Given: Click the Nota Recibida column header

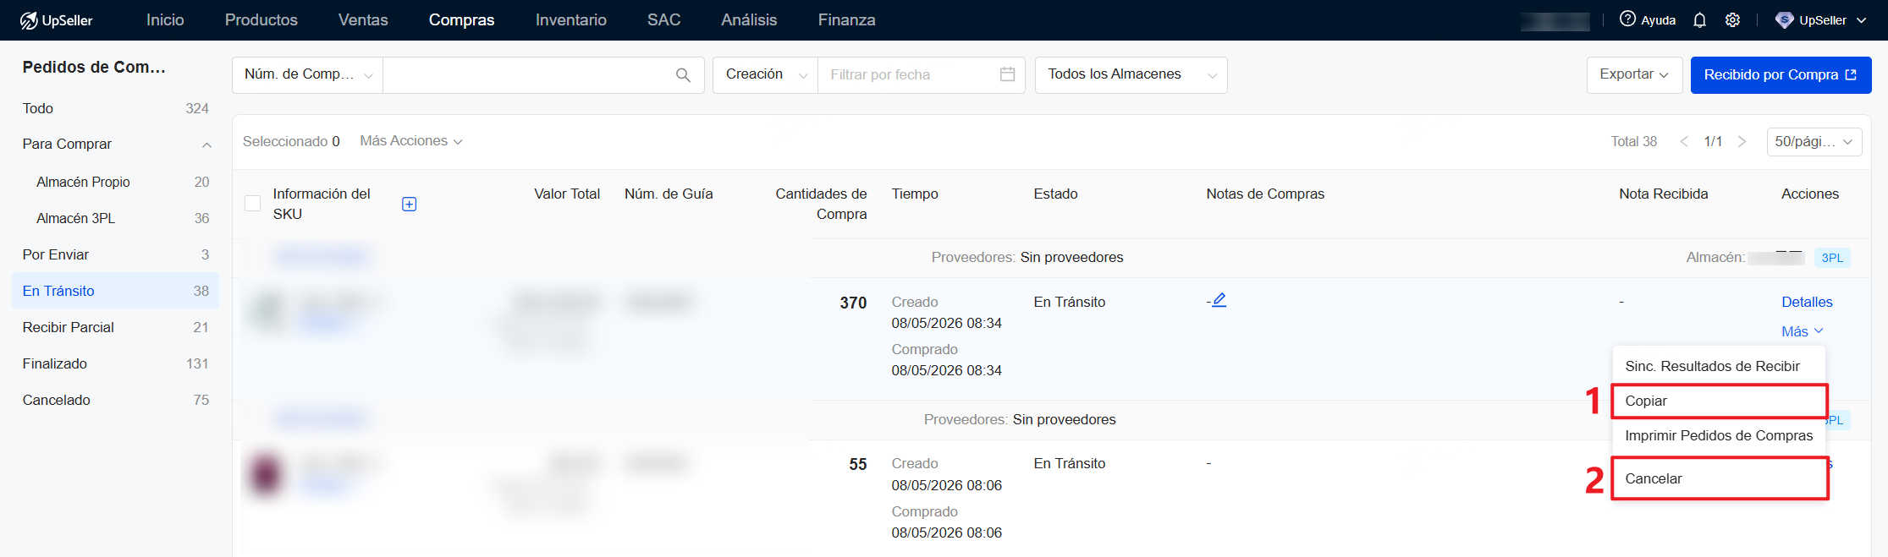Looking at the screenshot, I should [x=1663, y=194].
